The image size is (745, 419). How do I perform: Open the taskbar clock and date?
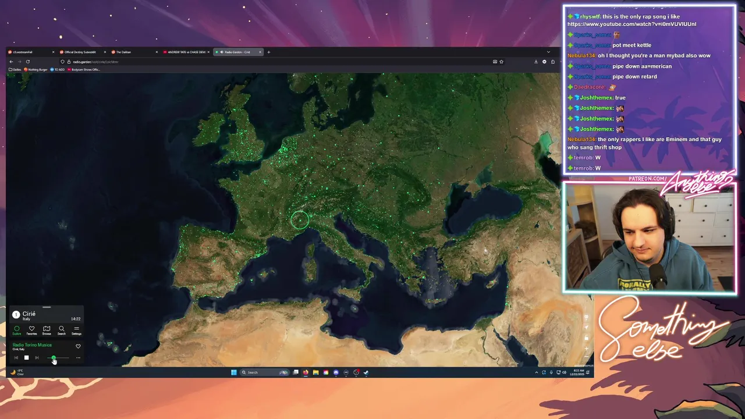578,372
